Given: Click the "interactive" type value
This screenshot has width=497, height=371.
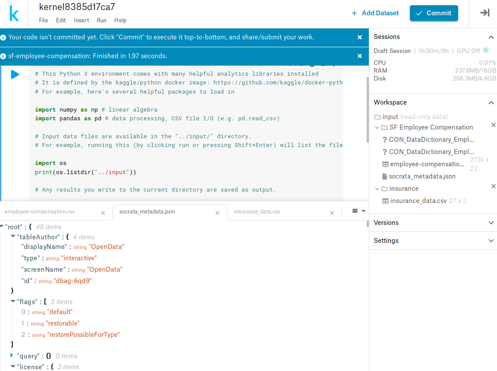Looking at the screenshot, I should tap(79, 259).
